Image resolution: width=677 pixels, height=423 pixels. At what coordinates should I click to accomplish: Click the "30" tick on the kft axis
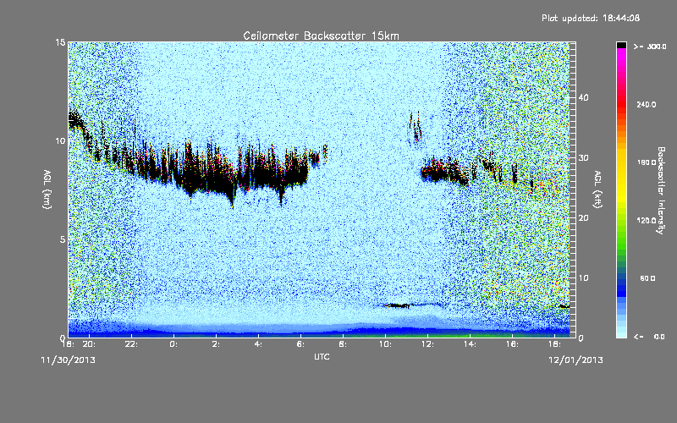[583, 157]
